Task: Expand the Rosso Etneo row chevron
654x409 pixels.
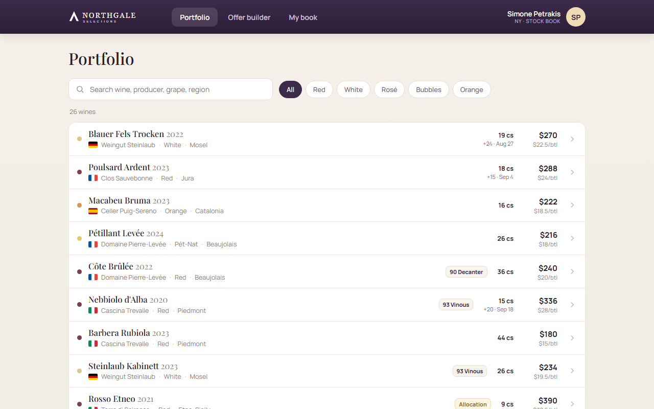Action: click(x=572, y=404)
